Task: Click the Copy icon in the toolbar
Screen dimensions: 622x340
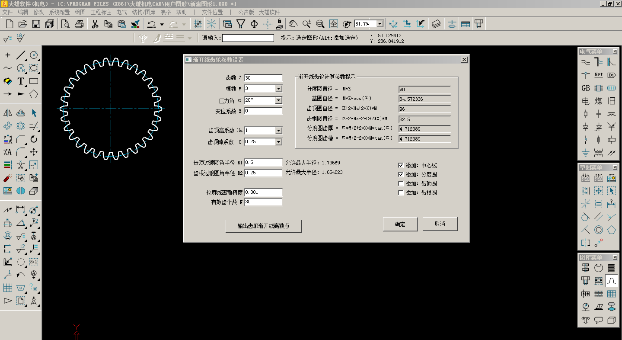Action: [x=108, y=24]
